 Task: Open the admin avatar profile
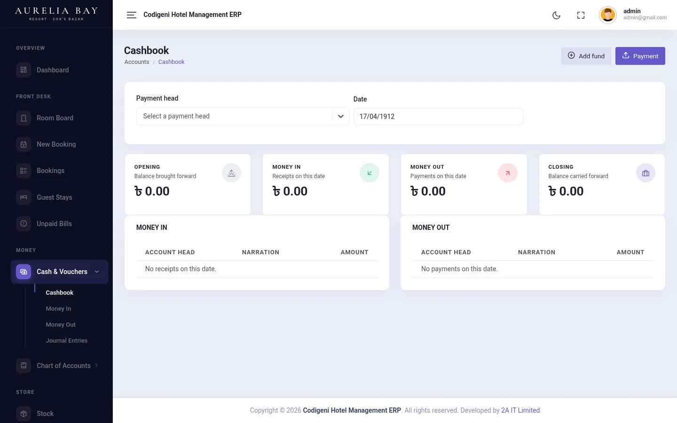coord(608,15)
